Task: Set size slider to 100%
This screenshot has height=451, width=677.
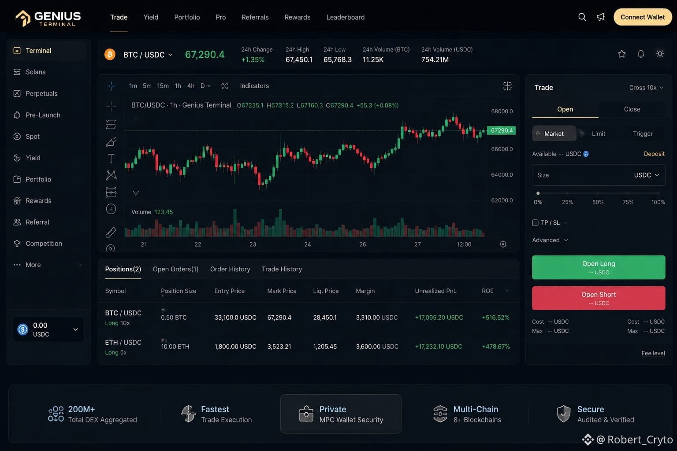Action: coord(658,193)
